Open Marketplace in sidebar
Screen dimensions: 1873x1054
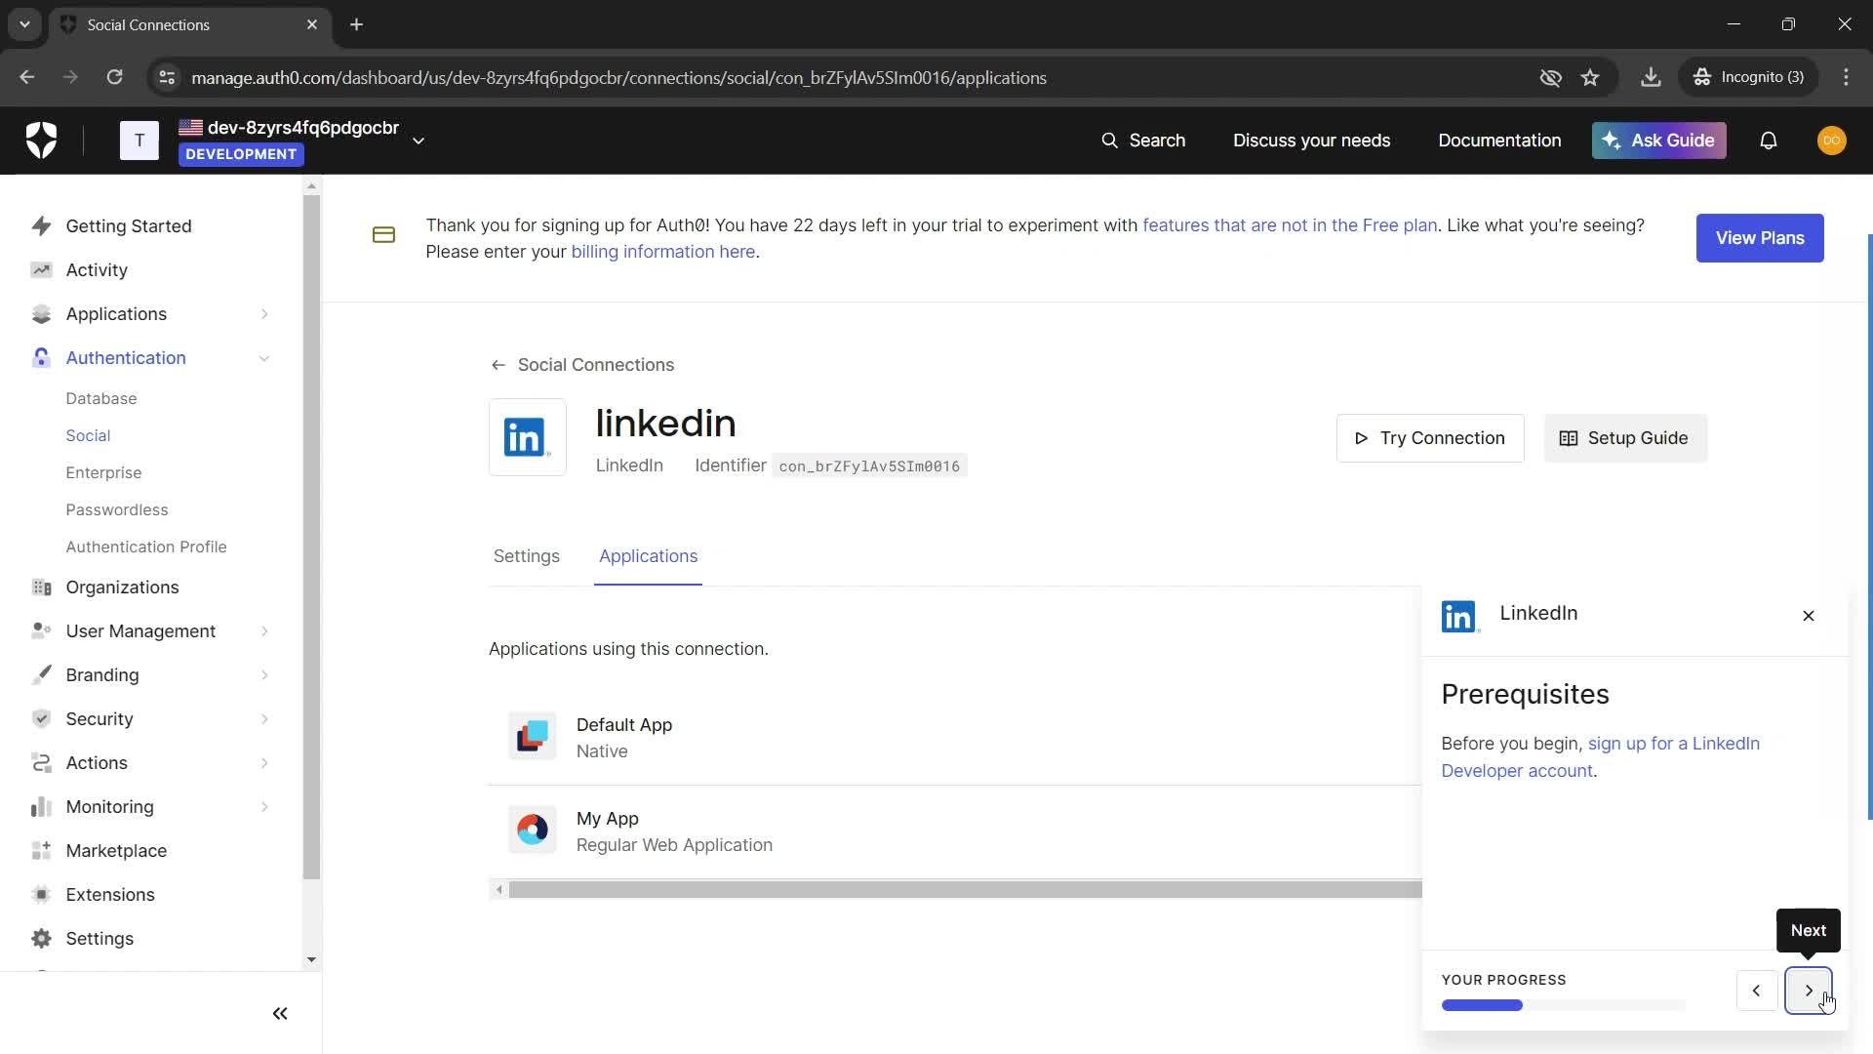[116, 851]
